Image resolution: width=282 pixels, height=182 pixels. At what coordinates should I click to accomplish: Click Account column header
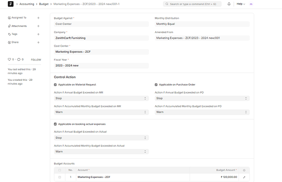133,170
